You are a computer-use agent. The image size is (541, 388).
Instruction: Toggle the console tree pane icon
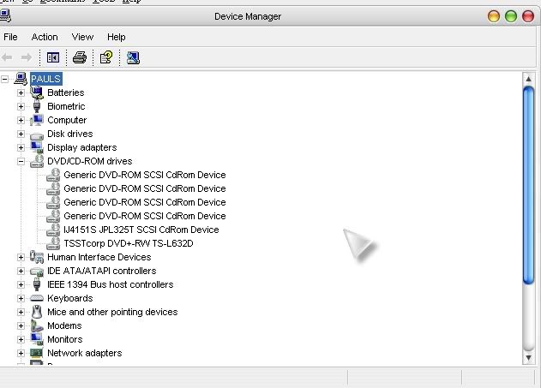pos(53,57)
